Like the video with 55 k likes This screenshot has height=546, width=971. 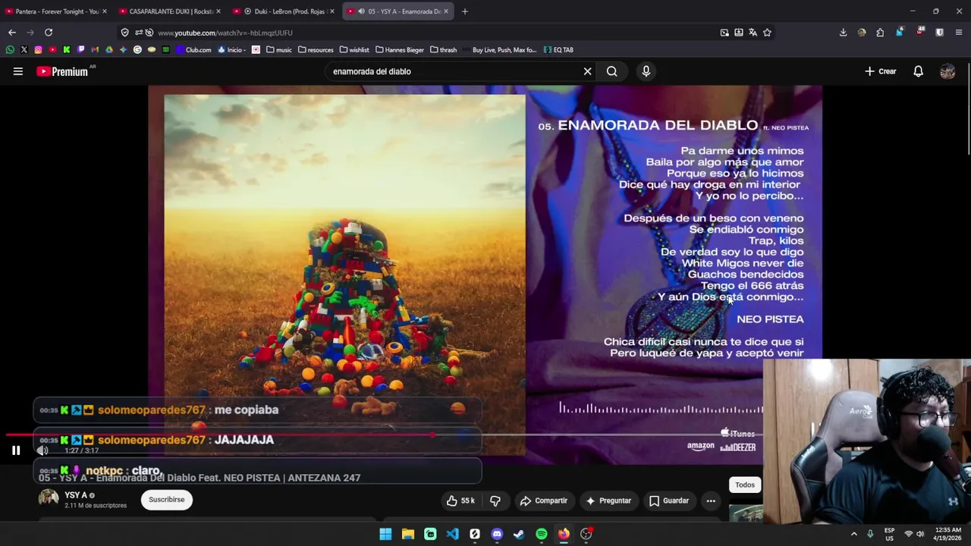point(460,500)
